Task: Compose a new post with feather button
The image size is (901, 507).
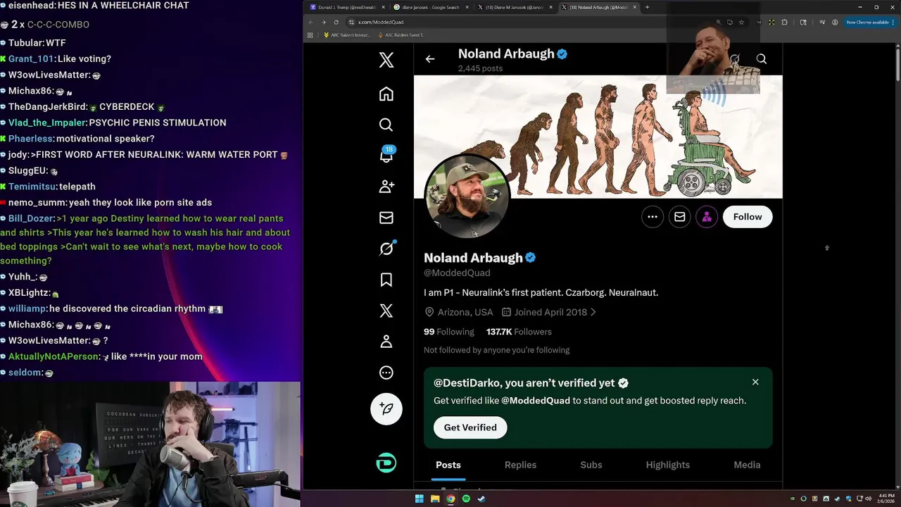Action: pos(386,408)
